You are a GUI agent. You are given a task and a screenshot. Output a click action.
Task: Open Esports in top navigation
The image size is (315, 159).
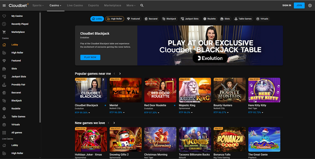[93, 5]
